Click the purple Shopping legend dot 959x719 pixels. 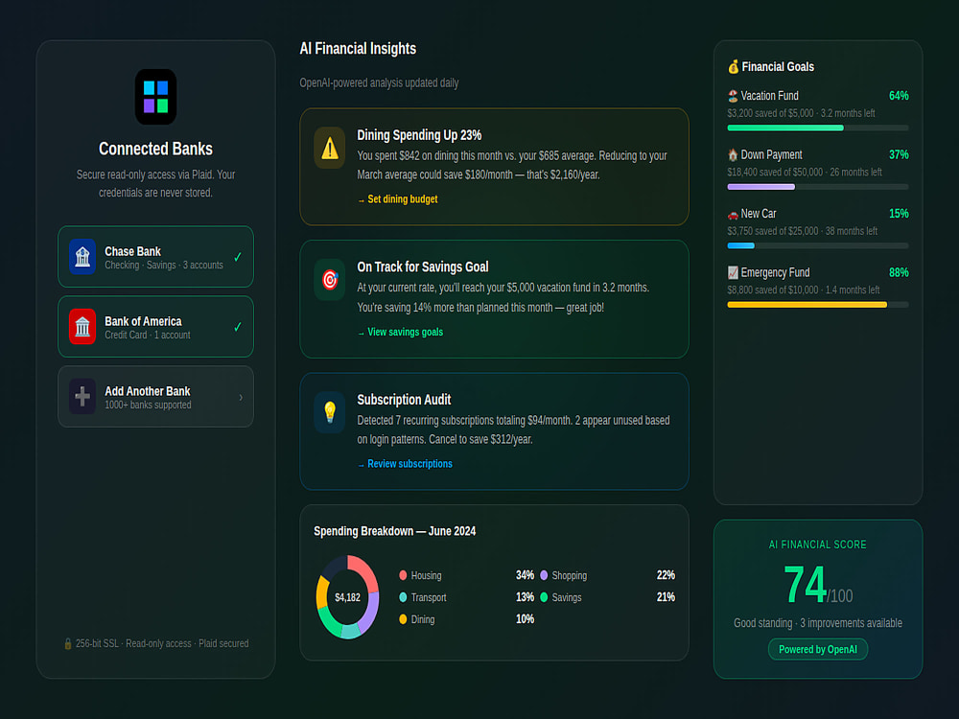click(544, 575)
